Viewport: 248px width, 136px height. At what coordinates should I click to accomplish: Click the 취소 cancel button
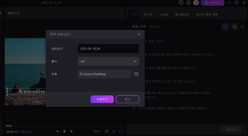[127, 99]
